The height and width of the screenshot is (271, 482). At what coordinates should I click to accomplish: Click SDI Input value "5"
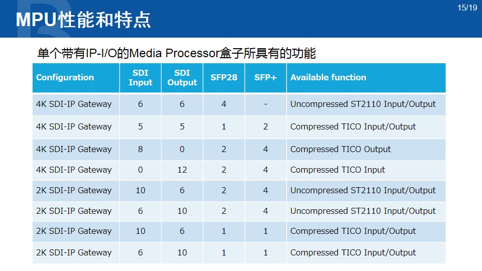(x=141, y=126)
